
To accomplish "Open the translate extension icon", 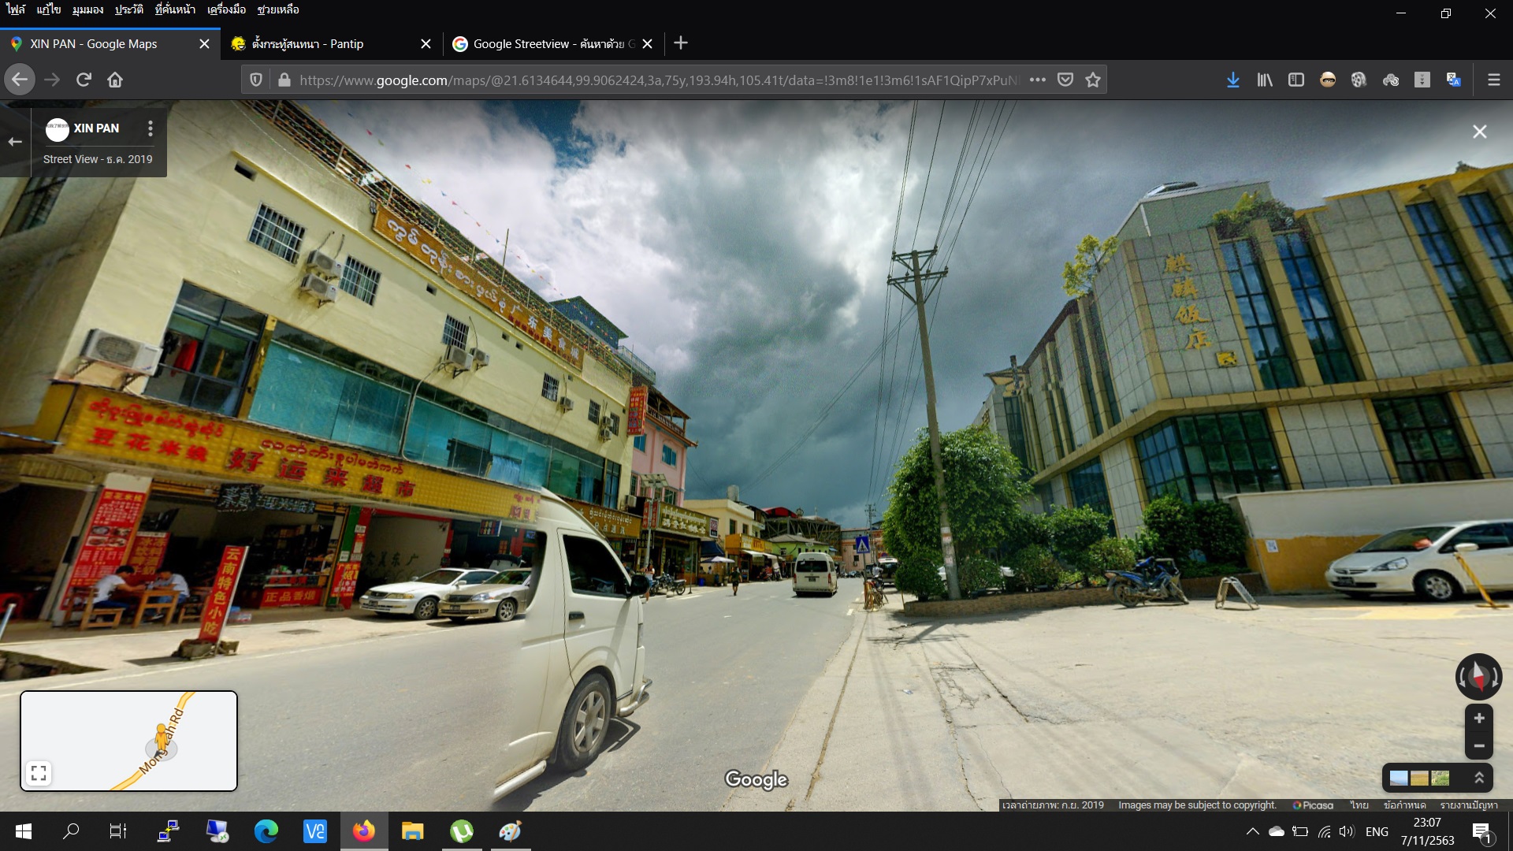I will pyautogui.click(x=1454, y=80).
